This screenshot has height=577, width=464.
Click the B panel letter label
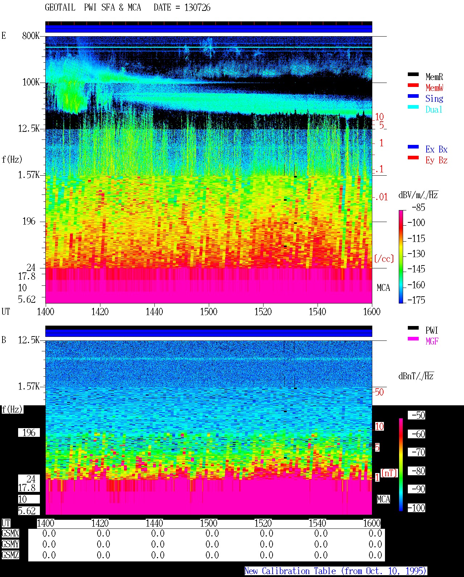[x=4, y=340]
